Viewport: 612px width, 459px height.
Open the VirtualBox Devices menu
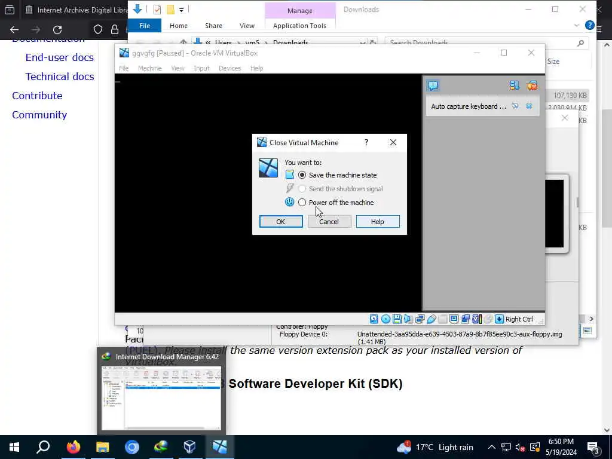229,68
